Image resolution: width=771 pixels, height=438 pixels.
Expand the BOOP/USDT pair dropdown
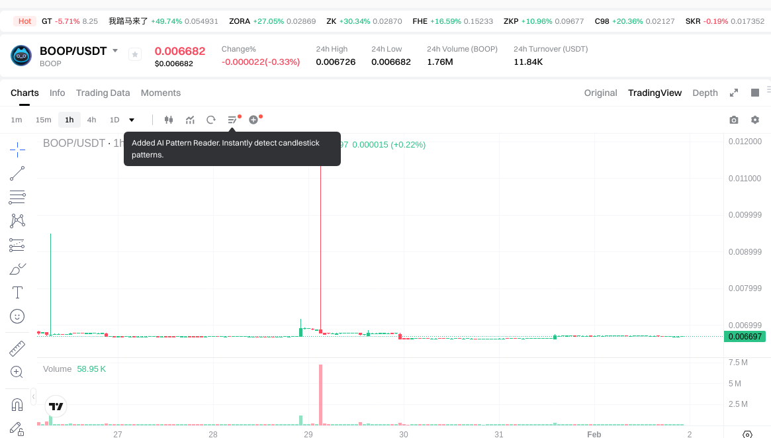click(115, 51)
